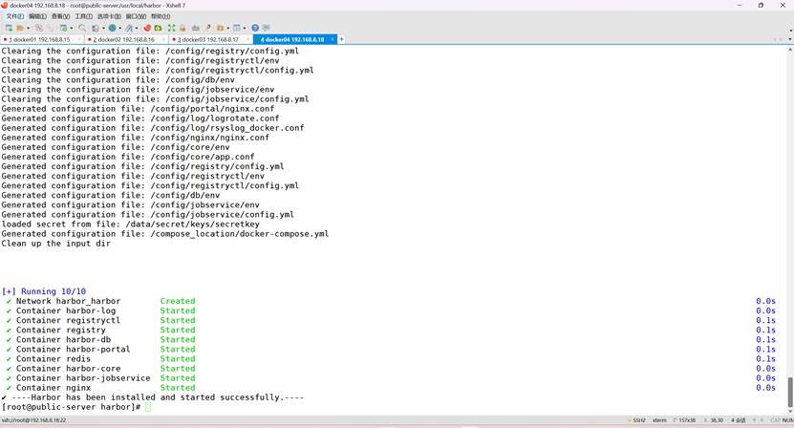Open the 帮助(H) menu
The height and width of the screenshot is (428, 794).
pyautogui.click(x=161, y=16)
